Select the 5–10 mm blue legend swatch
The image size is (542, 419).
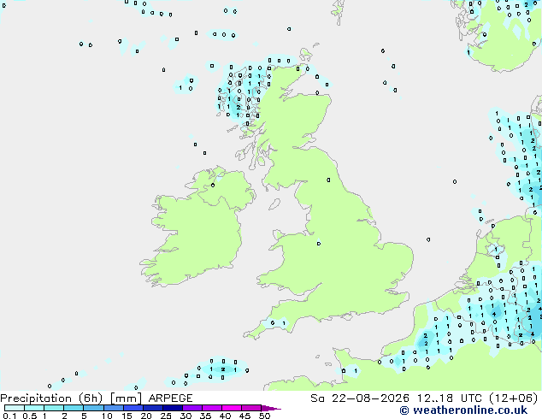point(93,408)
